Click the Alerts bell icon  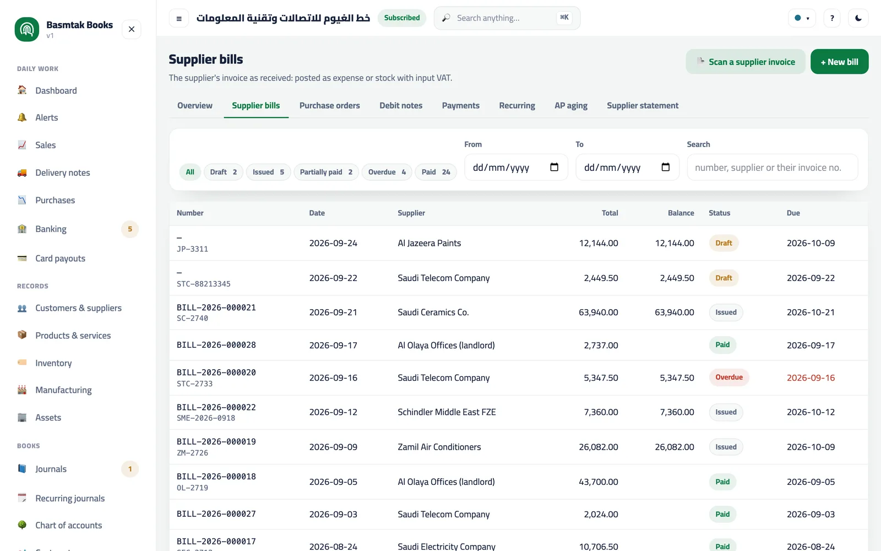pos(22,117)
